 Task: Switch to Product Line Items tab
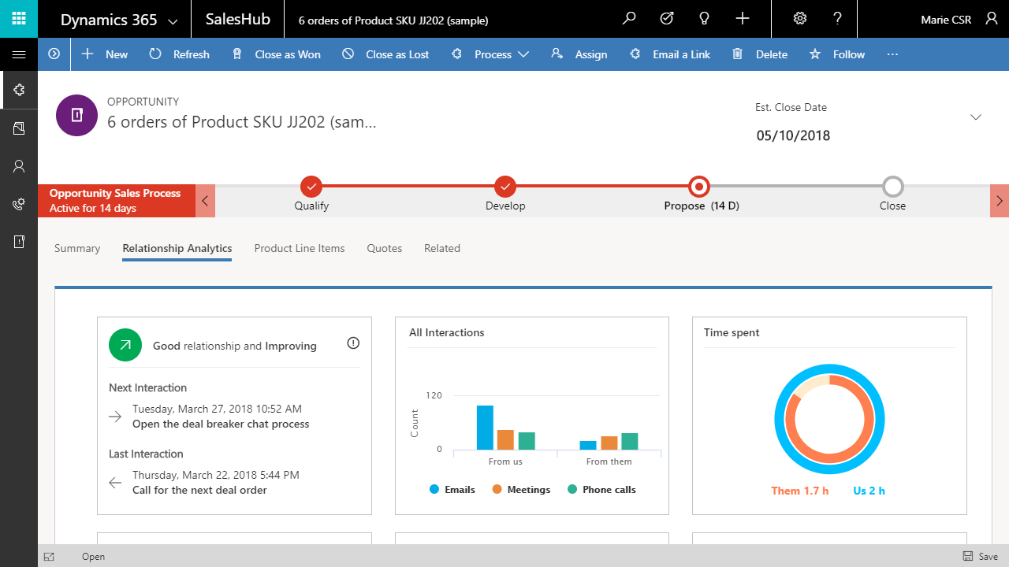tap(300, 248)
